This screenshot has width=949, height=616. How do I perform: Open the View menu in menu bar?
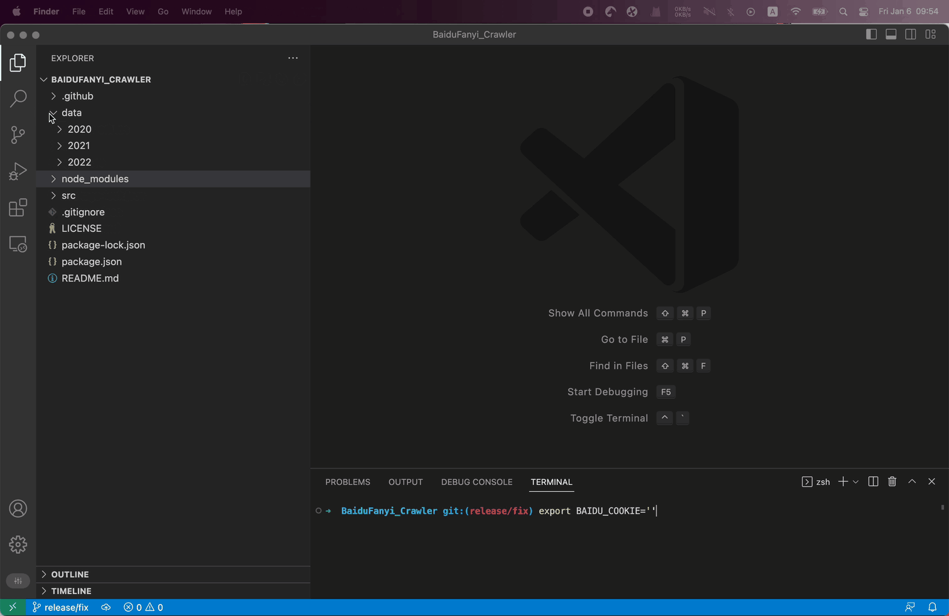(136, 11)
